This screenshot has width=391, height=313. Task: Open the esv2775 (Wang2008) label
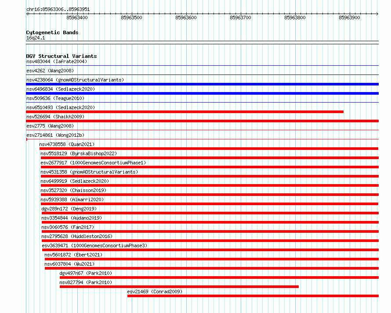[50, 126]
